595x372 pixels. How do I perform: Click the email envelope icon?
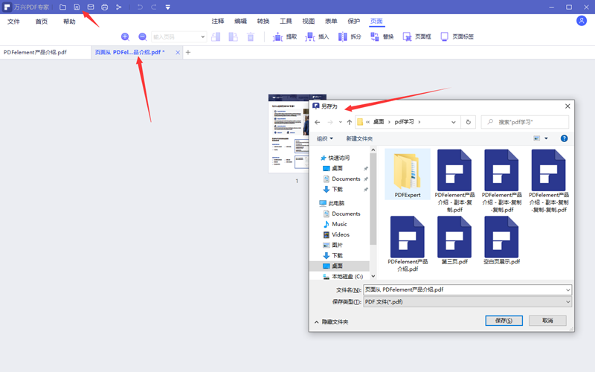[91, 7]
